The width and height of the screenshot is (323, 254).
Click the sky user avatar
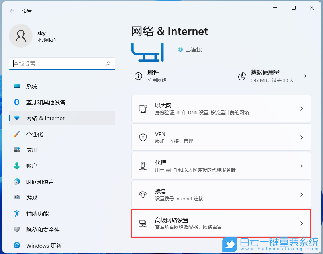(x=21, y=35)
